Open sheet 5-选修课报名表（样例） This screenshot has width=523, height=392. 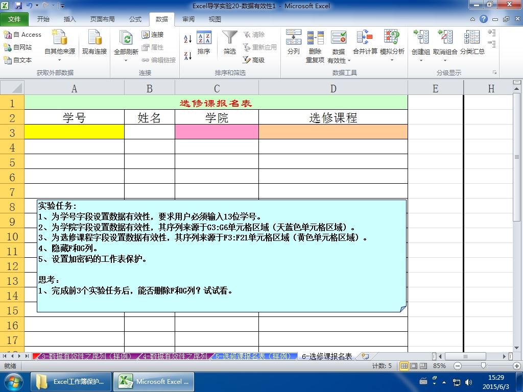click(253, 356)
